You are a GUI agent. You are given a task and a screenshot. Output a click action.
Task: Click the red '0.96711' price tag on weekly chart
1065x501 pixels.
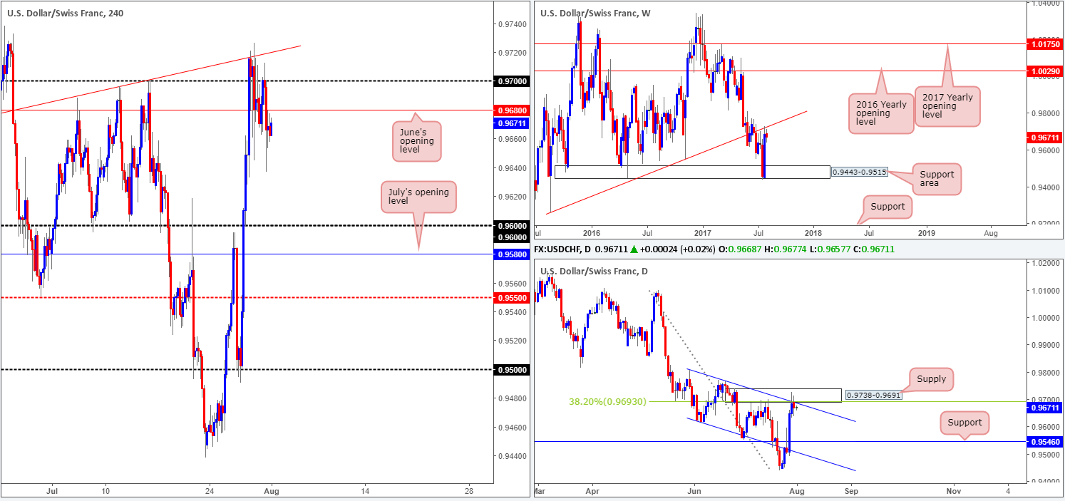pos(1045,137)
